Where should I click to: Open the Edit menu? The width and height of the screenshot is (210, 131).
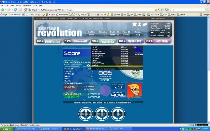[x=7, y=6]
